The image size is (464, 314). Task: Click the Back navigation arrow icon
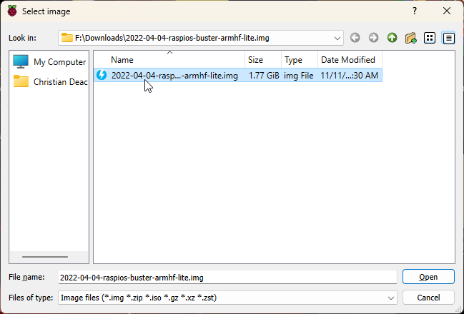coord(355,38)
